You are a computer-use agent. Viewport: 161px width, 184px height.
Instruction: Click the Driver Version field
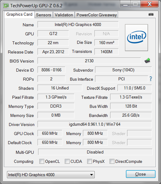tap(95, 124)
